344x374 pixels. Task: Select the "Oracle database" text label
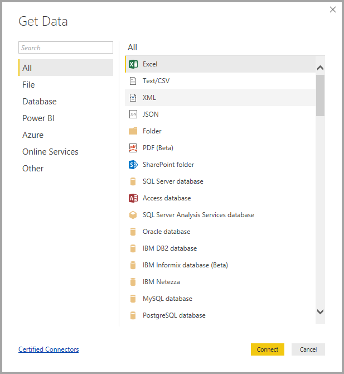click(167, 232)
